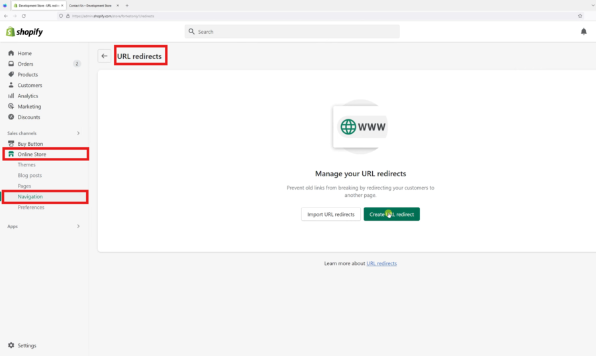Image resolution: width=596 pixels, height=356 pixels.
Task: Open a new browser tab
Action: point(127,6)
